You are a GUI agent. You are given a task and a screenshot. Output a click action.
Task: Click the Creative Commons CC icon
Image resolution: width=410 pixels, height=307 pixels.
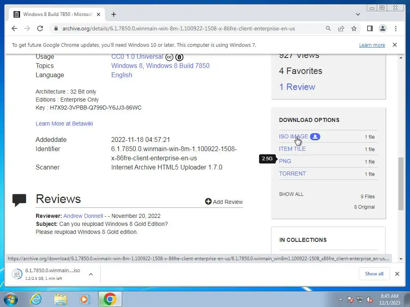click(169, 57)
